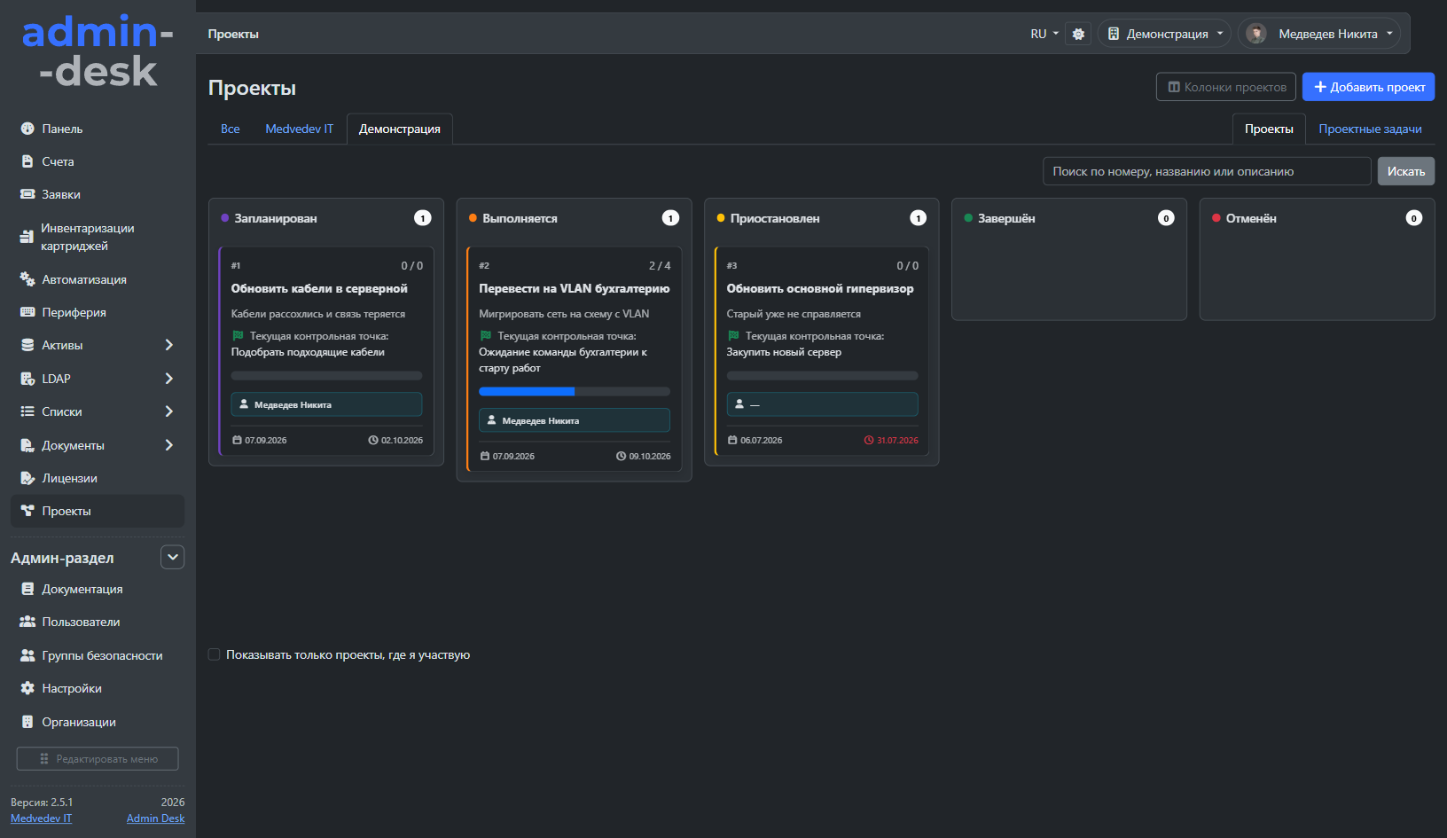
Task: Click the Автоматизация gears icon
Action: [x=27, y=279]
